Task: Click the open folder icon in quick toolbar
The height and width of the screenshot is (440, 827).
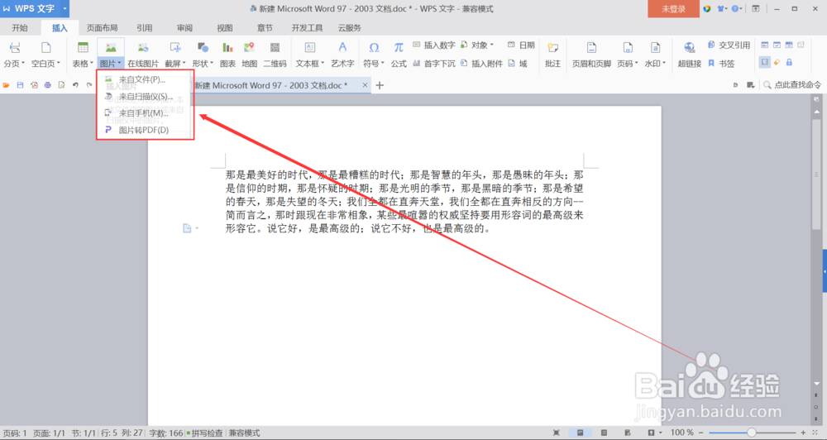Action: (x=7, y=85)
